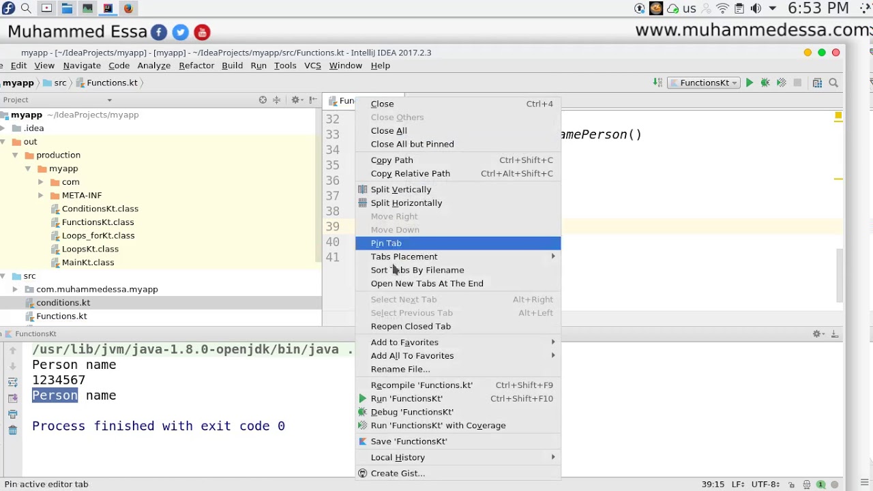Adjust volume from top panel speaker

click(756, 8)
